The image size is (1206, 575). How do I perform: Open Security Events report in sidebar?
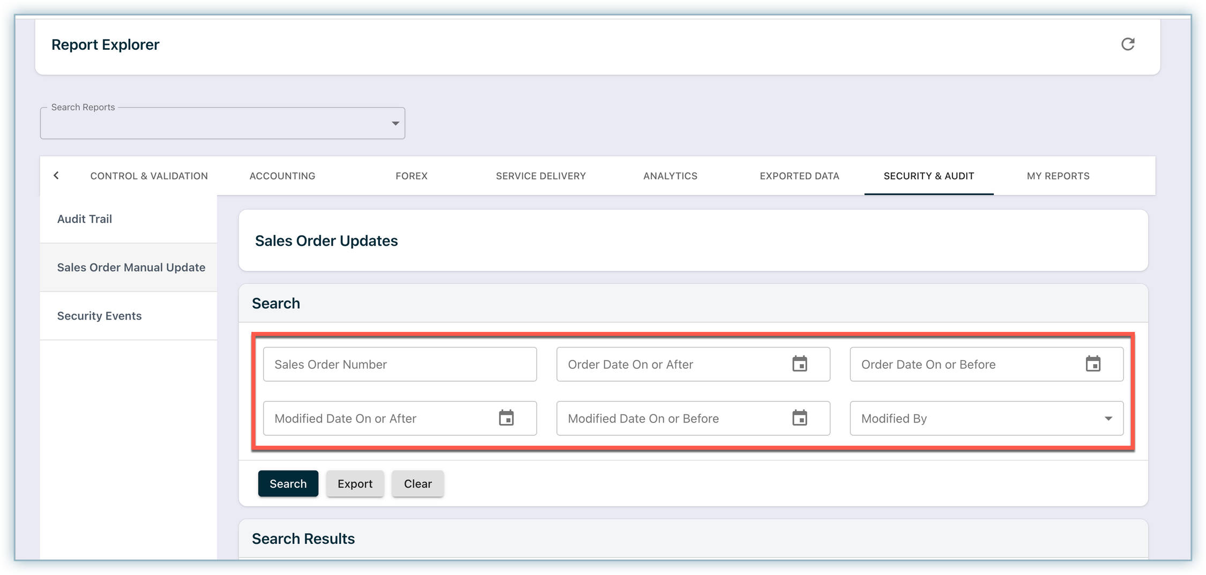click(100, 316)
